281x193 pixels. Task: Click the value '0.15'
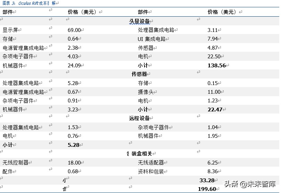pos(213,83)
